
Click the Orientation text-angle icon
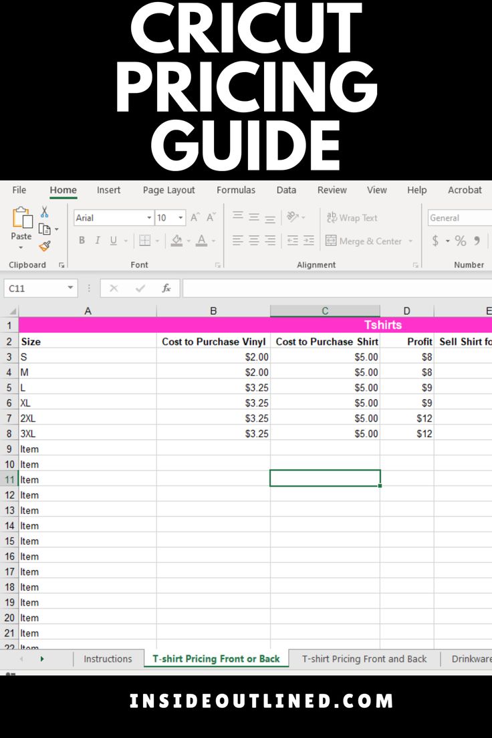click(293, 217)
